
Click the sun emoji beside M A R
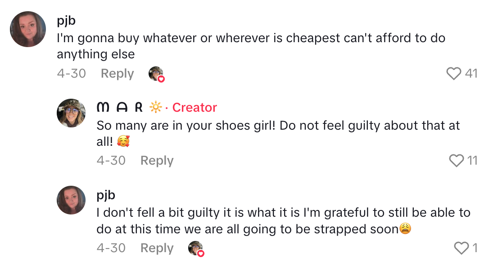click(155, 108)
